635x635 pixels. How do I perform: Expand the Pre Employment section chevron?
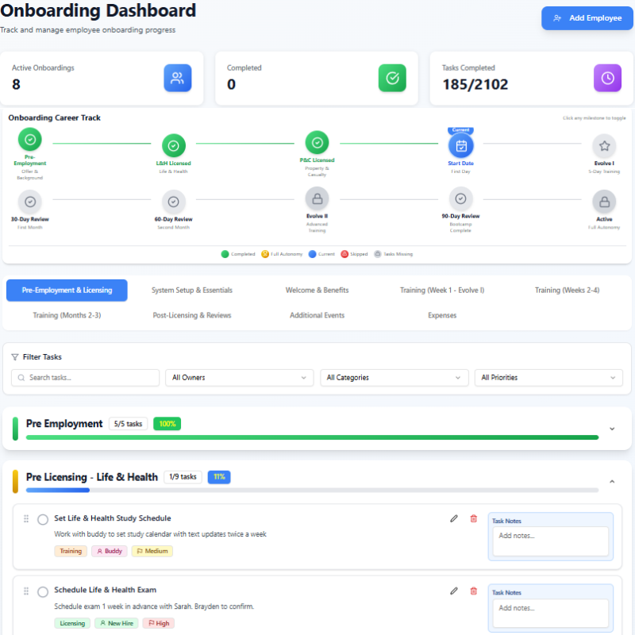click(x=612, y=429)
